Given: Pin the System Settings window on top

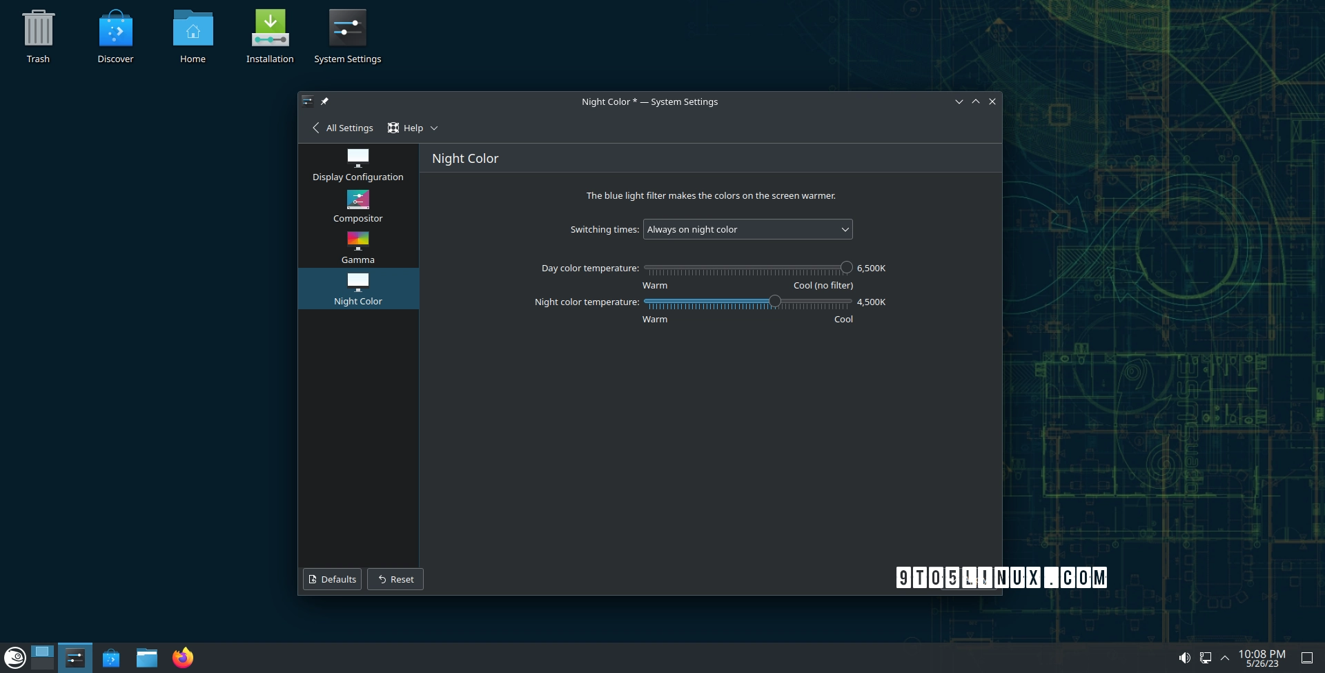Looking at the screenshot, I should (x=324, y=101).
